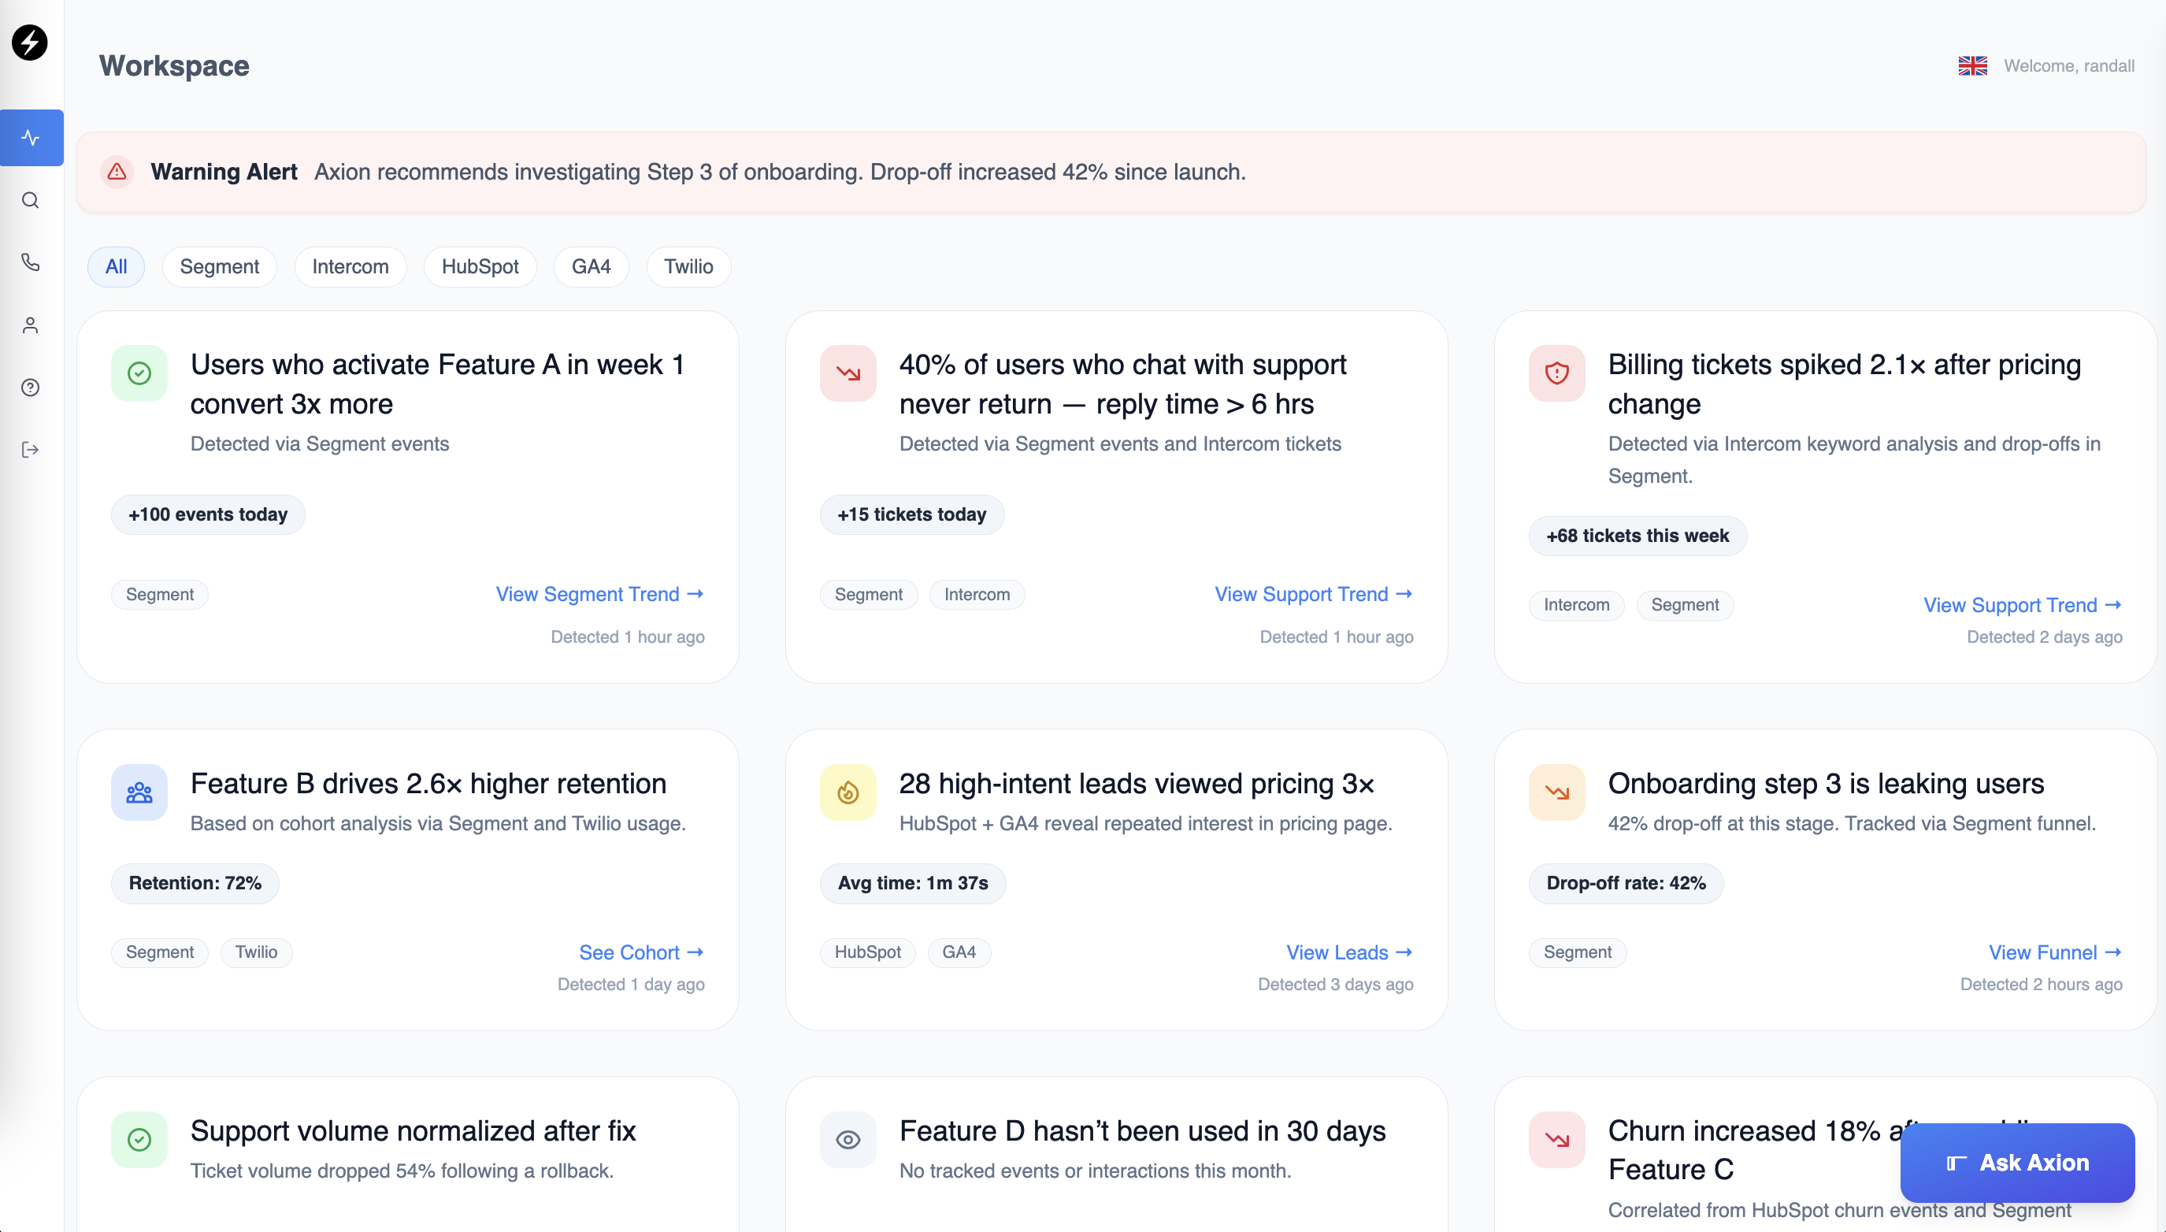The height and width of the screenshot is (1232, 2166).
Task: Open View Support Trend on Billing tickets card
Action: (x=2023, y=605)
